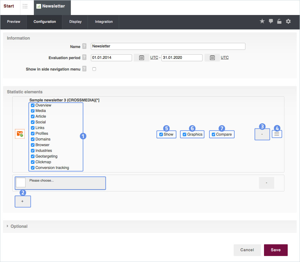
Task: Open the settings gear icon
Action: coord(288,21)
